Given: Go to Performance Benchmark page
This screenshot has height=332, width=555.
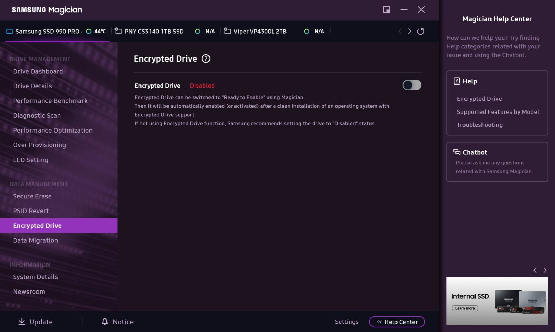Looking at the screenshot, I should [x=50, y=101].
